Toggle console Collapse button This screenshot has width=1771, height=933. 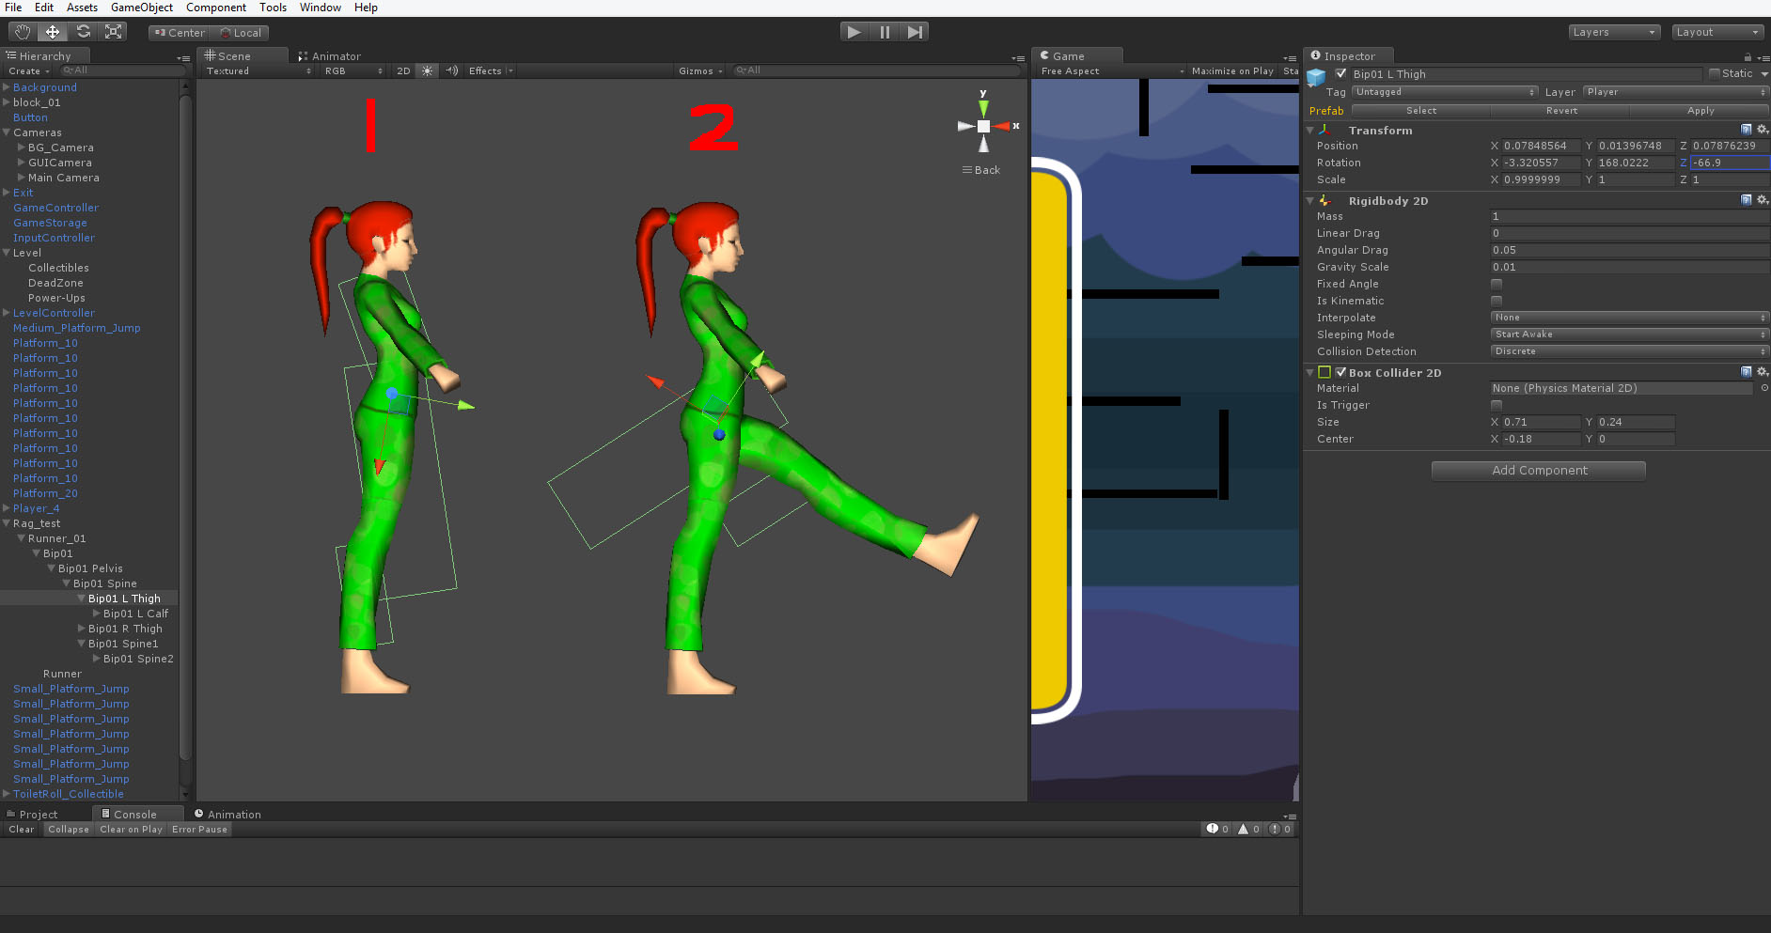coord(69,830)
